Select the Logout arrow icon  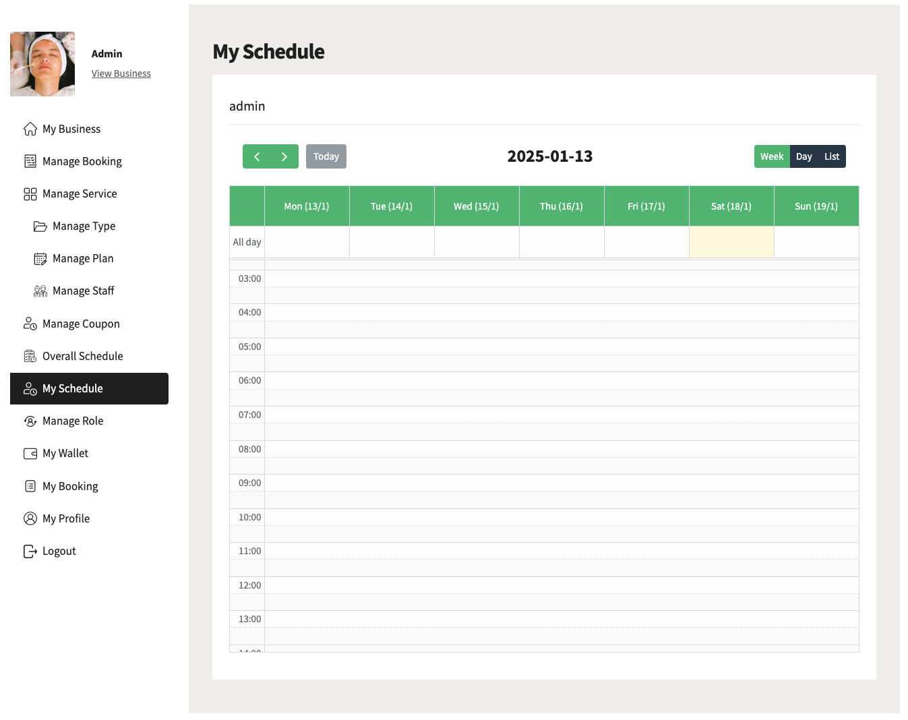click(x=30, y=551)
